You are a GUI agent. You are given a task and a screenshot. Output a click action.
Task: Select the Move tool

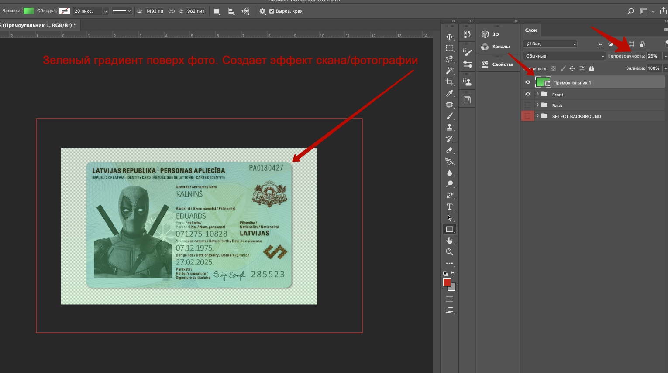tap(449, 37)
